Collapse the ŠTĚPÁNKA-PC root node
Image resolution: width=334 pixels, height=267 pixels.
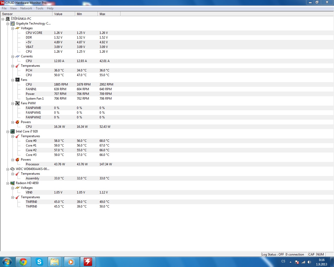3,19
